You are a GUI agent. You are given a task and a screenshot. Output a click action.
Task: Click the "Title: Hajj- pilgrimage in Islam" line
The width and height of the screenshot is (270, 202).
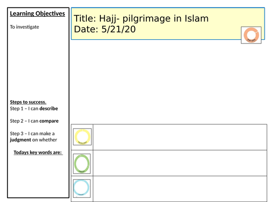point(141,18)
